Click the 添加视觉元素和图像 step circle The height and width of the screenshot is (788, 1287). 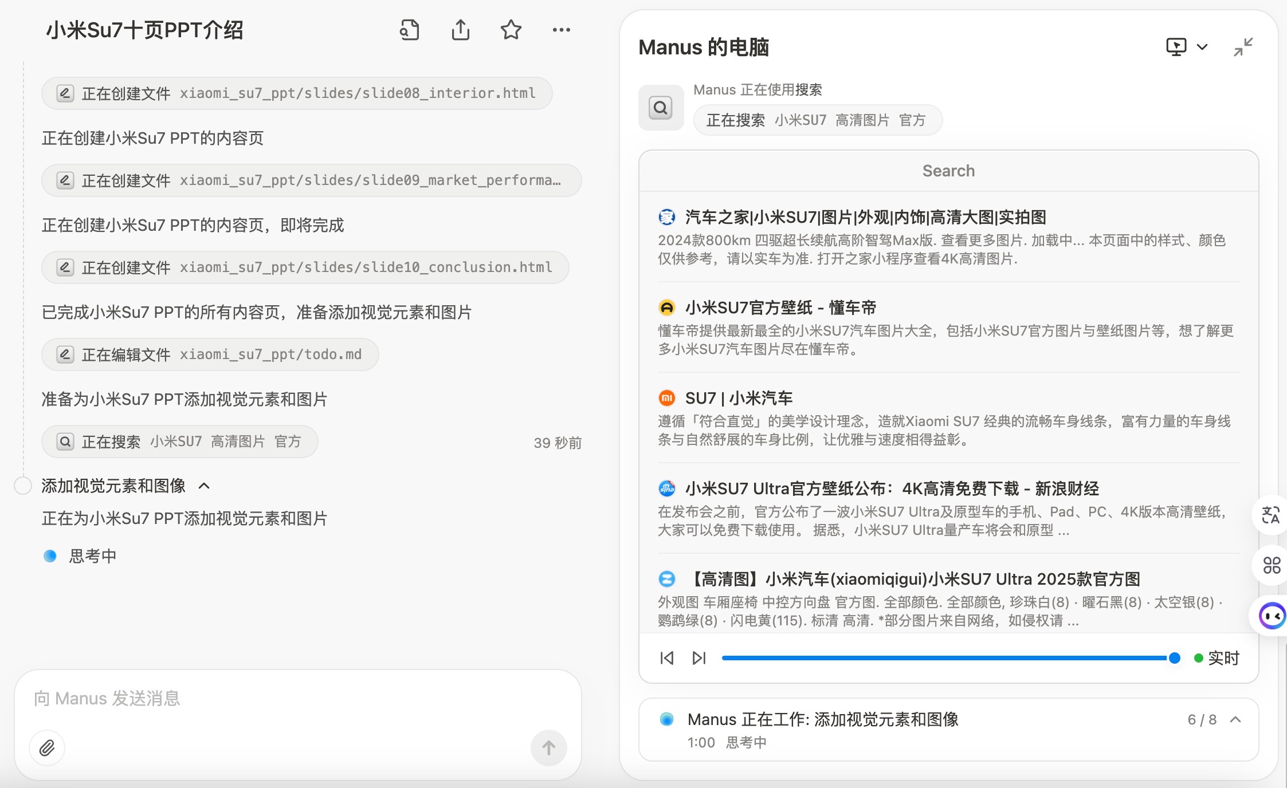point(23,486)
